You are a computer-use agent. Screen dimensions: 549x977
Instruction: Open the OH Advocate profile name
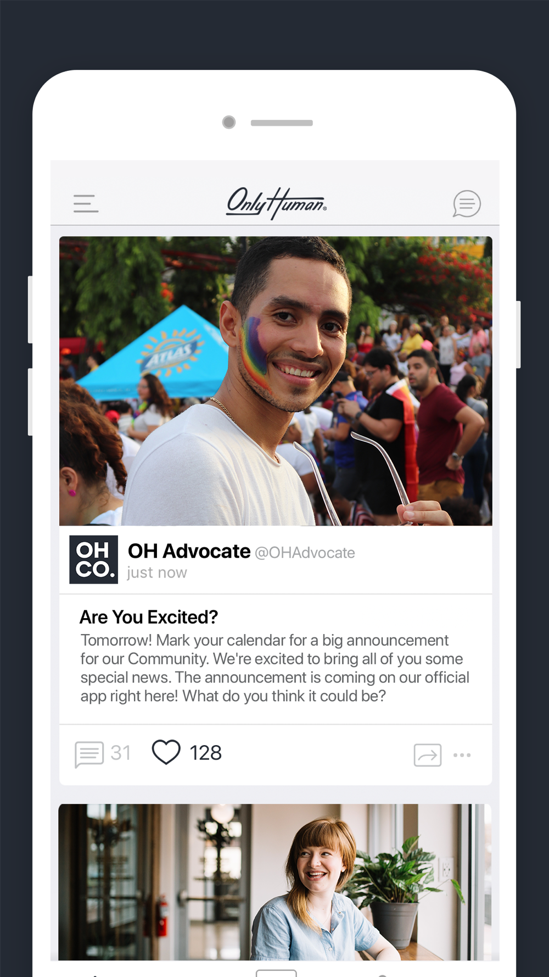pos(189,551)
